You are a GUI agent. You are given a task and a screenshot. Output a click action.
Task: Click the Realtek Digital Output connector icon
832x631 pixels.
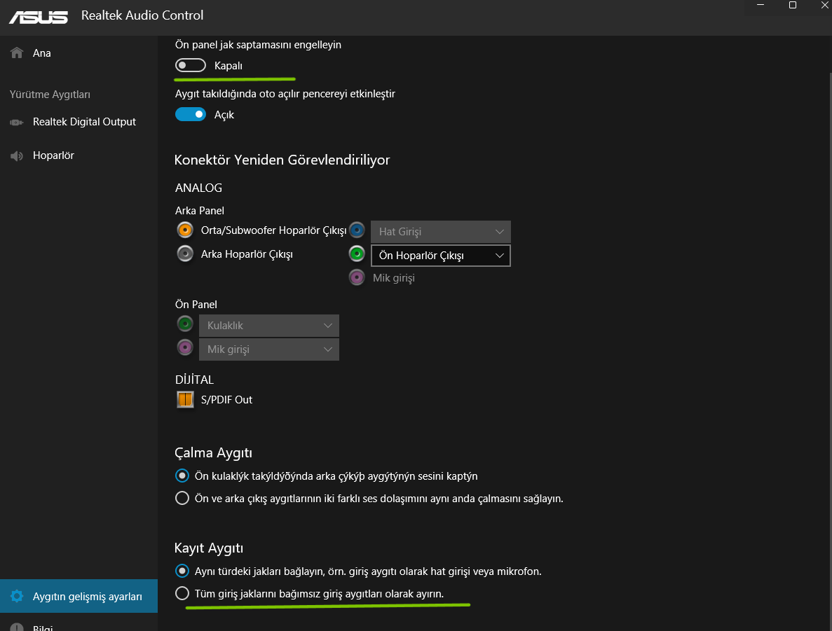tap(16, 123)
